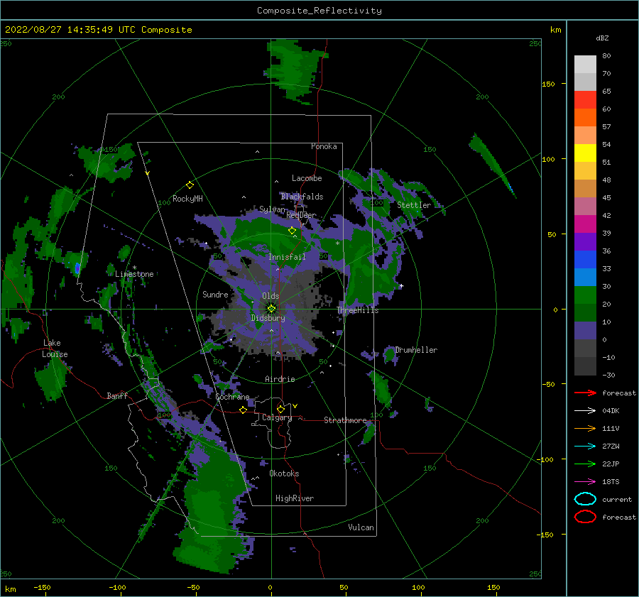Click the yellow diamond marker near Cochrane

(243, 410)
